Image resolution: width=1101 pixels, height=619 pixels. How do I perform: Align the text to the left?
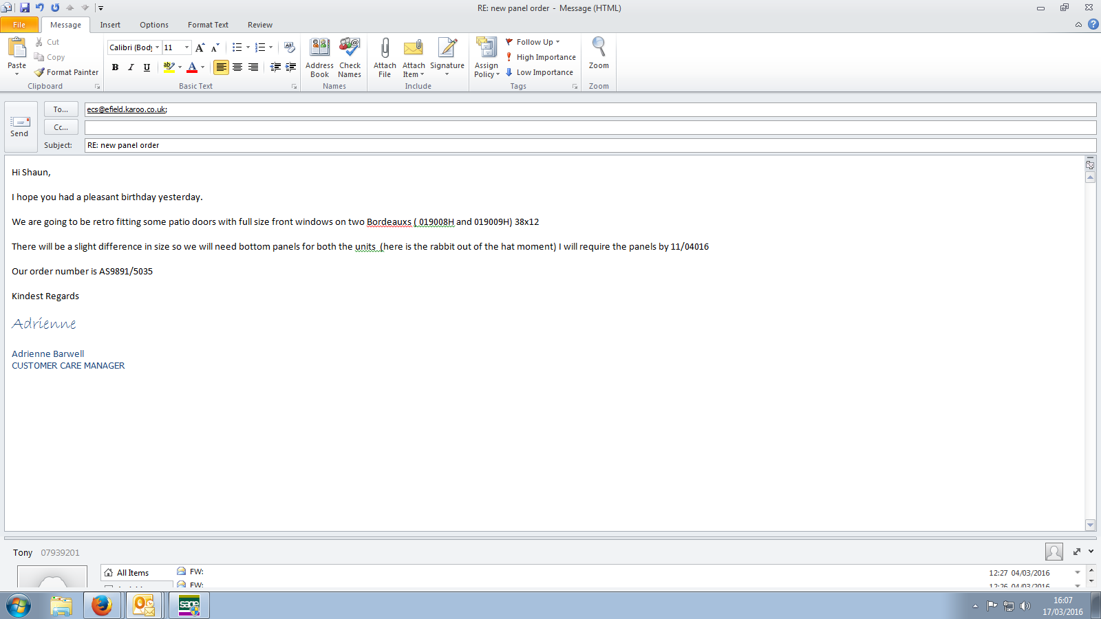pyautogui.click(x=221, y=67)
